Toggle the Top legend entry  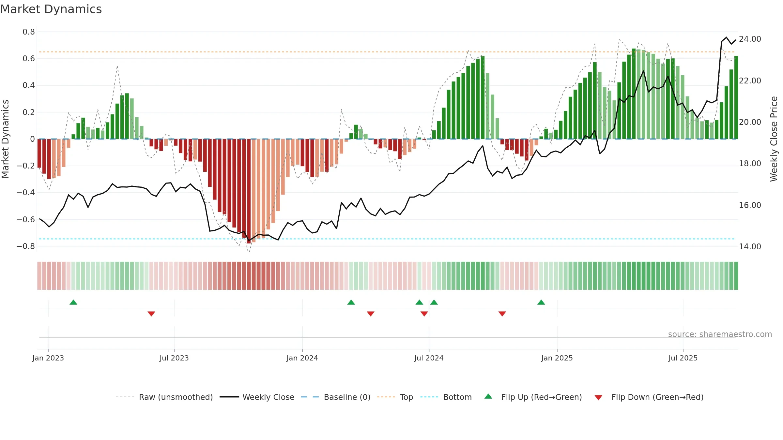395,397
